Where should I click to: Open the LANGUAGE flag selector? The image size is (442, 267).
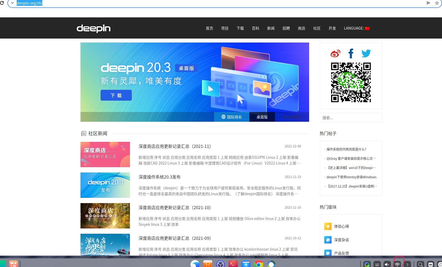[x=368, y=28]
